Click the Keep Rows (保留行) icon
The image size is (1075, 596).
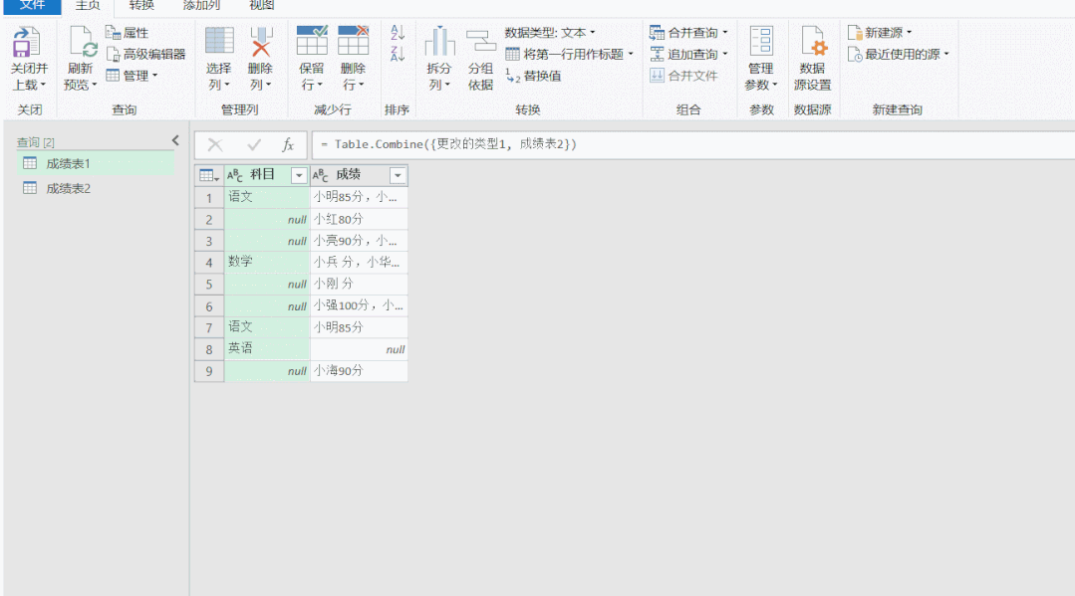(311, 41)
